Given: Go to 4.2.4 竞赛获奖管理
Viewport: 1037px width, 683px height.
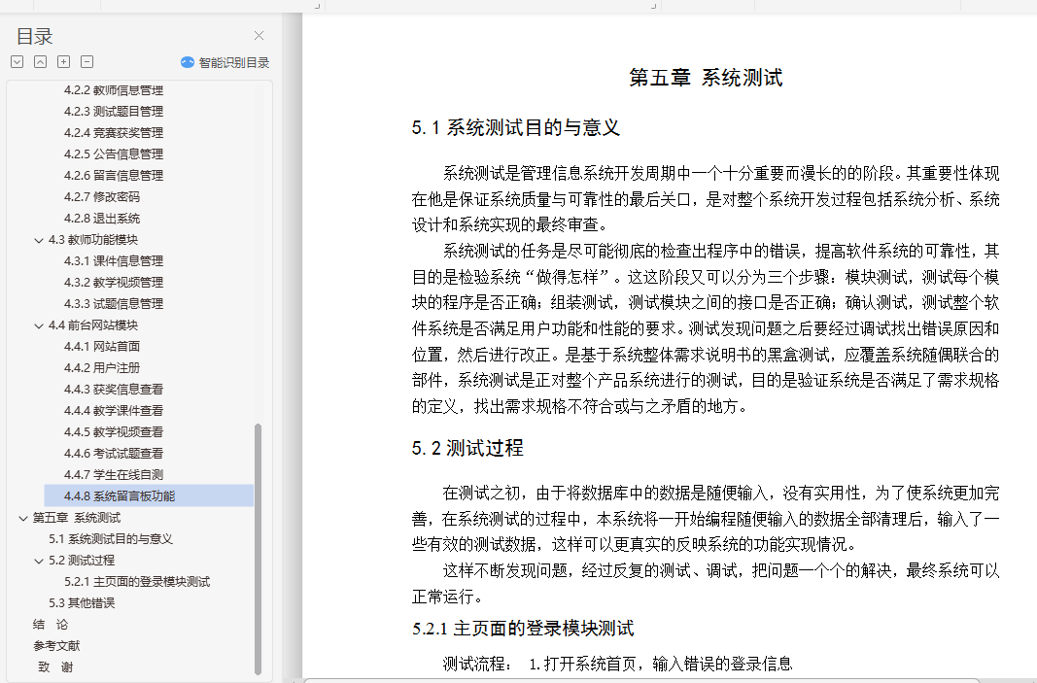Looking at the screenshot, I should [x=114, y=132].
